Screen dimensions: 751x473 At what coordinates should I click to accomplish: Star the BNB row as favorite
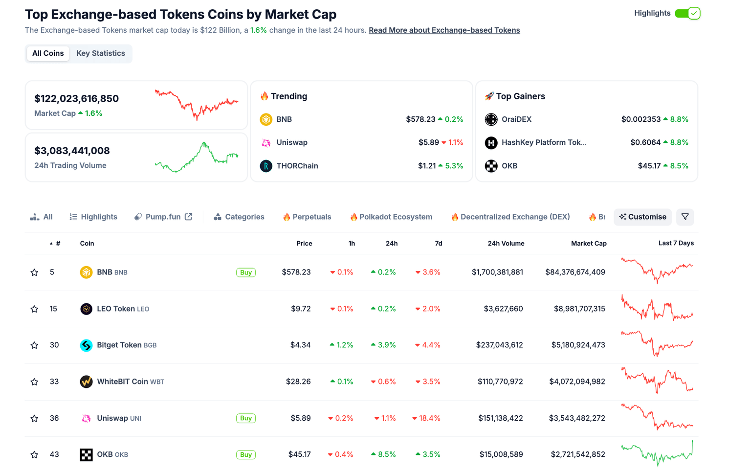click(34, 272)
